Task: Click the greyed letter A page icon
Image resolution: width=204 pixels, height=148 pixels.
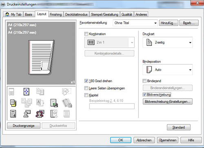Action: tap(40, 103)
